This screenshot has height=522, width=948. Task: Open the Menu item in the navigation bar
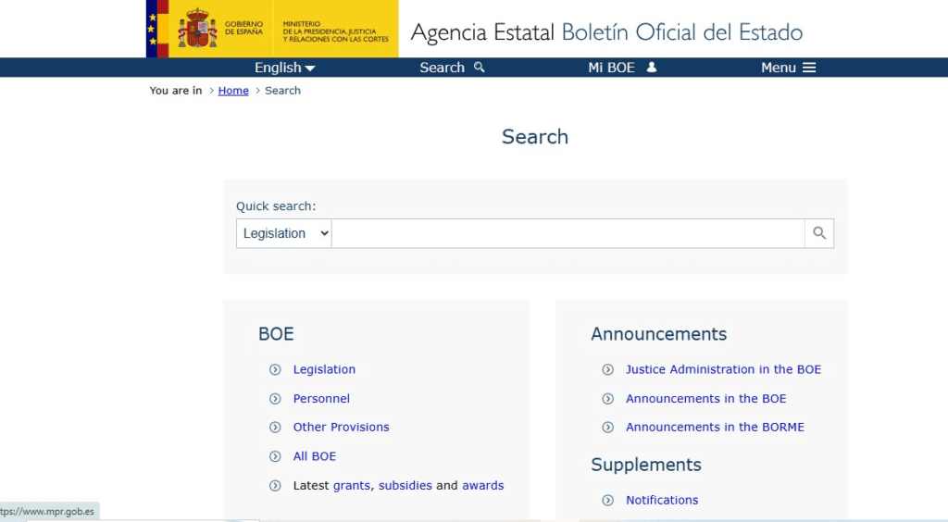pyautogui.click(x=789, y=68)
